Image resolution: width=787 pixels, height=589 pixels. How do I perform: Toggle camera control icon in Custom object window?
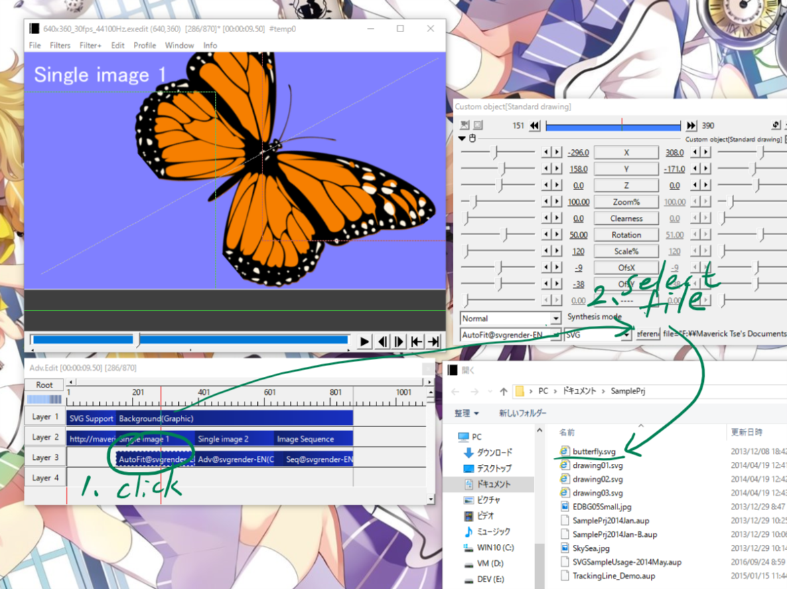point(465,125)
